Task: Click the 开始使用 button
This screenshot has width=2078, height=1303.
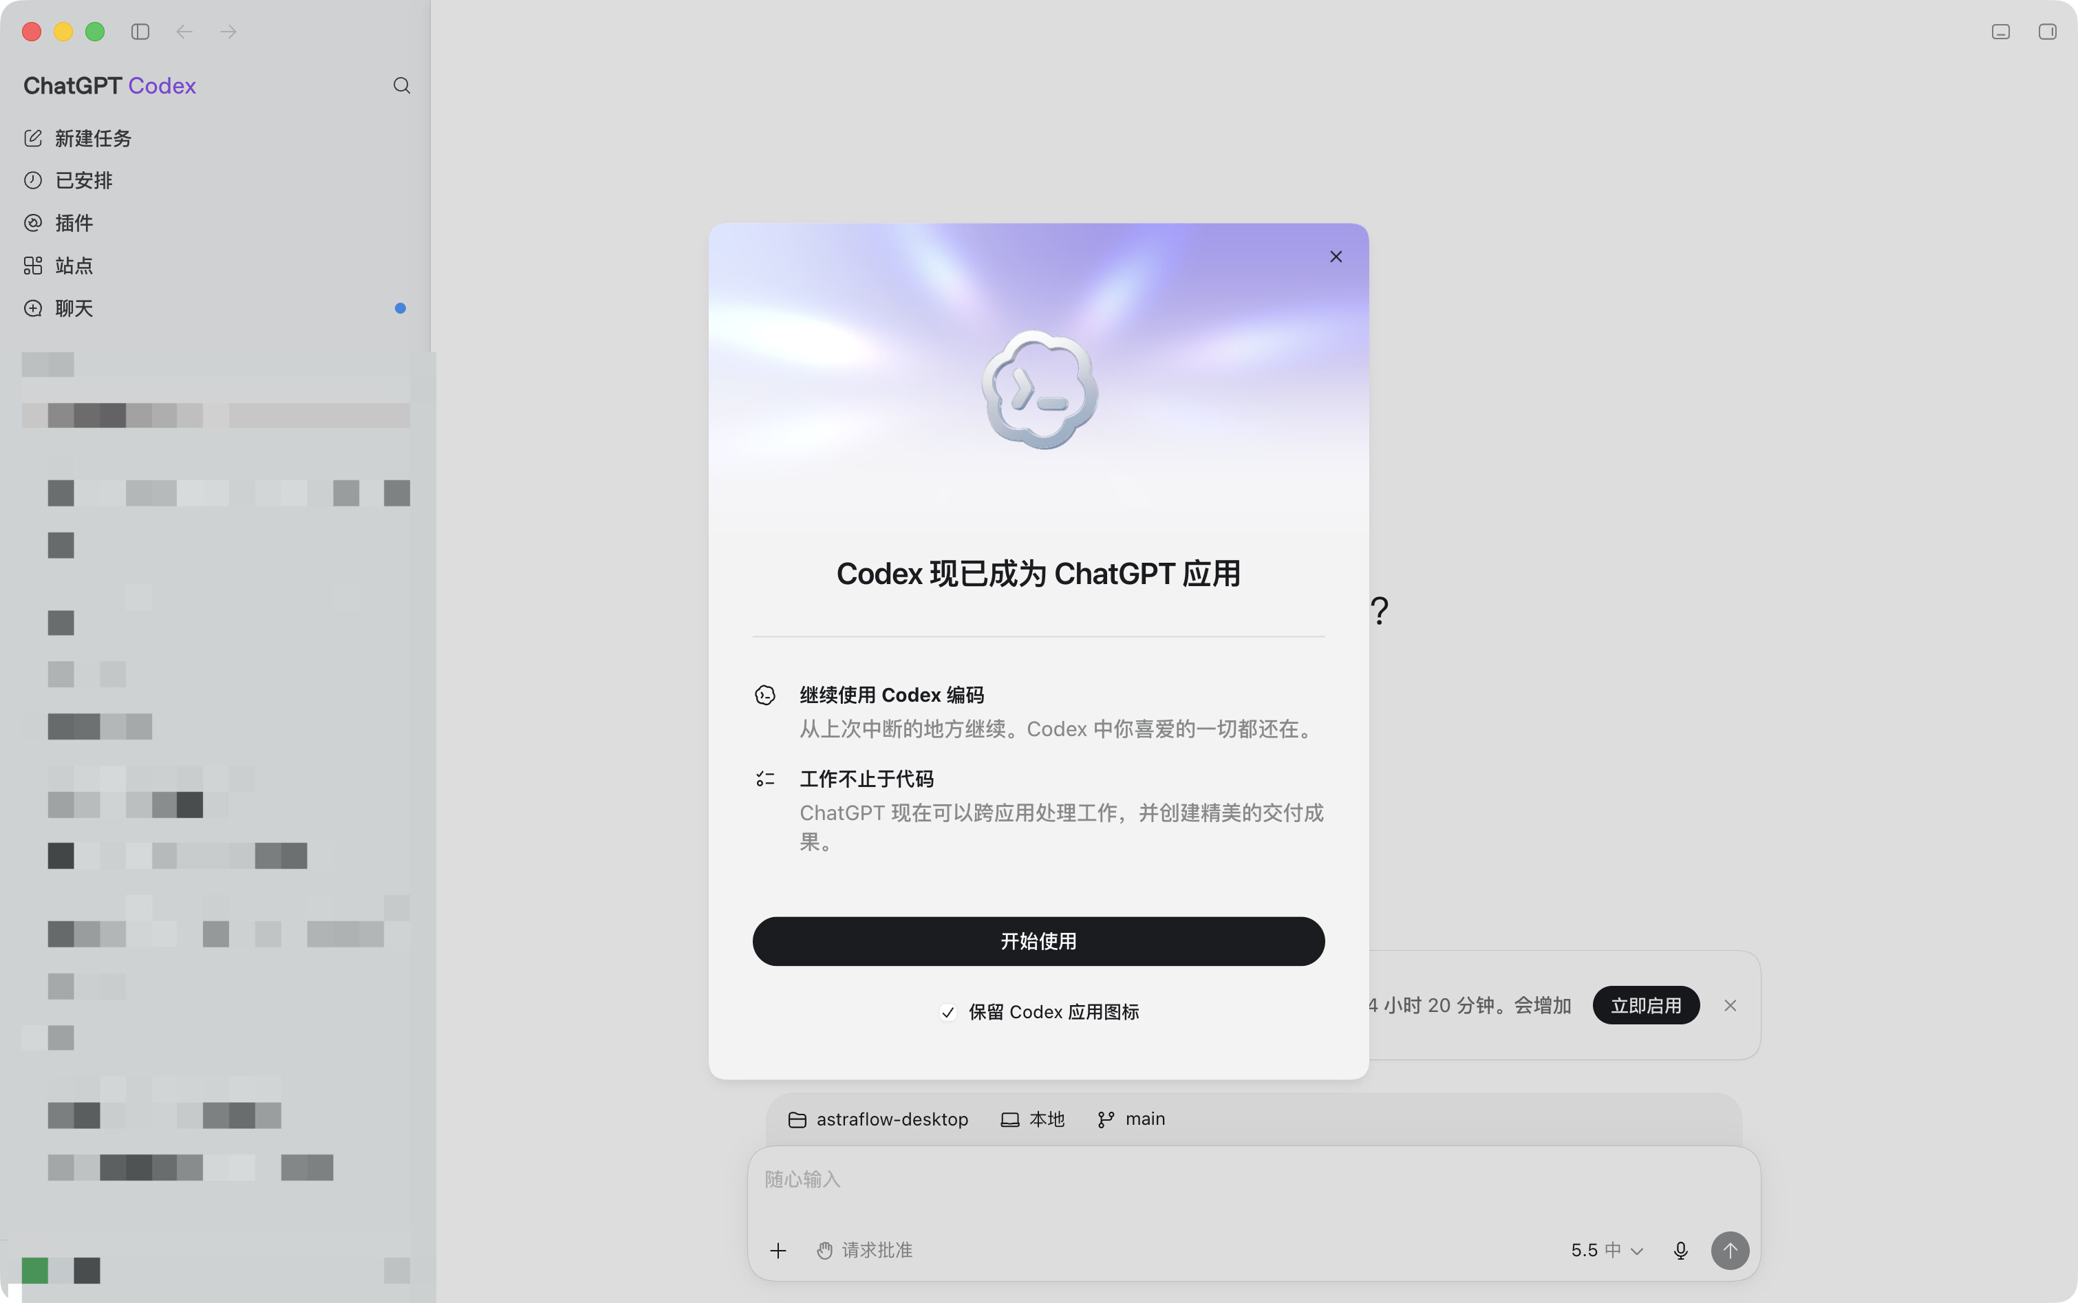Action: coord(1038,941)
